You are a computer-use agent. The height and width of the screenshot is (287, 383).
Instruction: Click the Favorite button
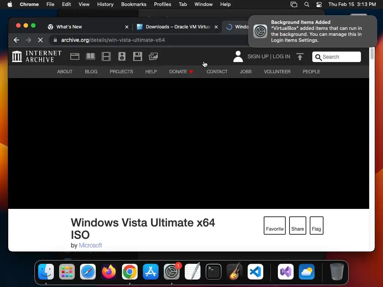tap(275, 225)
